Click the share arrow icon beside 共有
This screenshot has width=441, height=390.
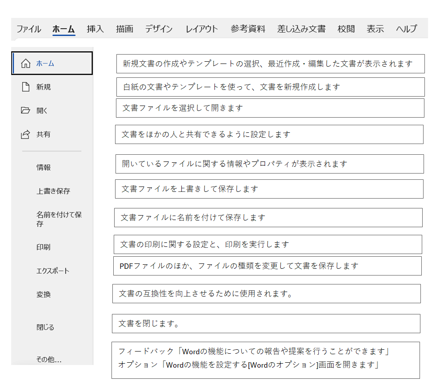tap(26, 134)
